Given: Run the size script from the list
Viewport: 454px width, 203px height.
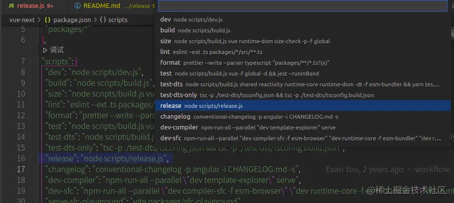Looking at the screenshot, I should click(x=302, y=41).
